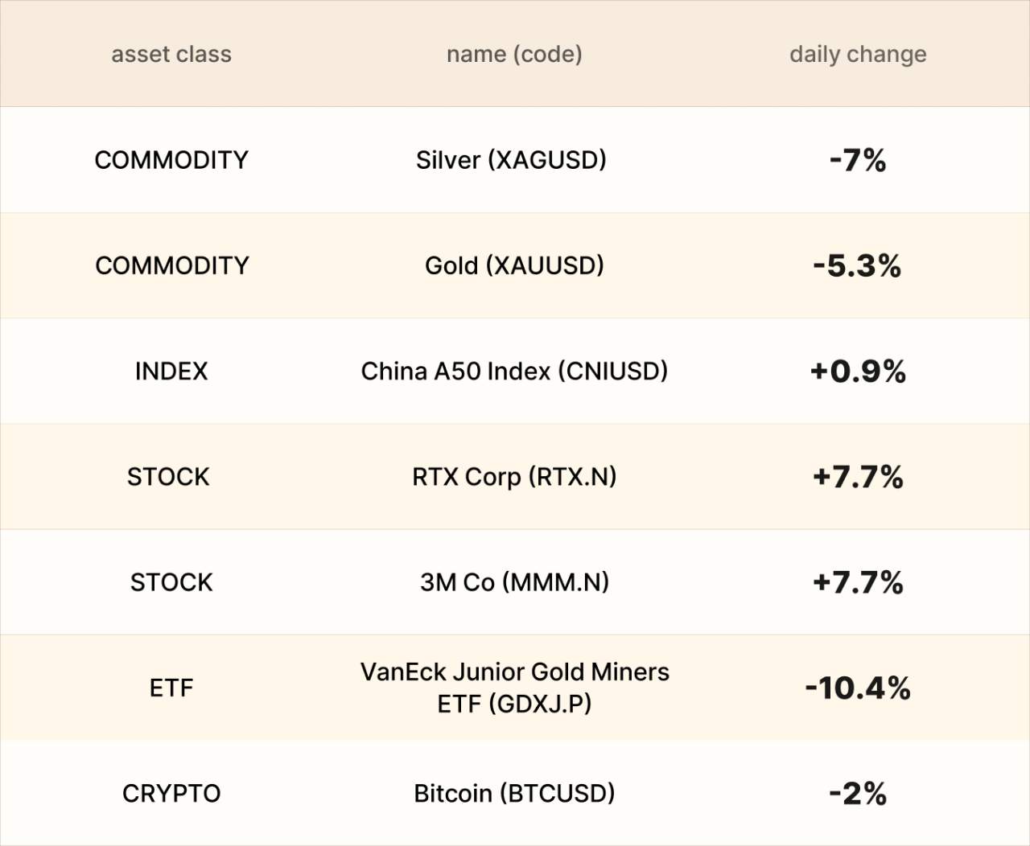Select Gold (XAUUSD) name
The width and height of the screenshot is (1030, 846).
click(x=514, y=265)
